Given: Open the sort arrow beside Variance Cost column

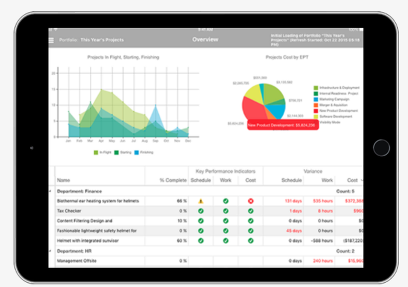Looking at the screenshot, I should click(x=361, y=180).
